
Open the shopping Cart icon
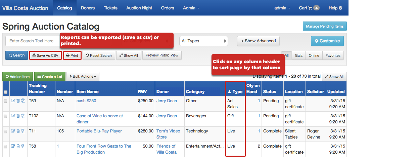311,8
